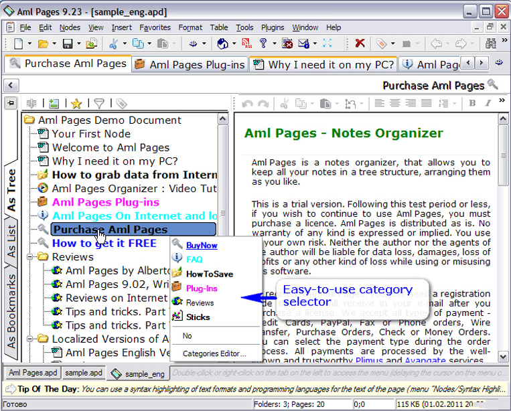Switch to the Aml Pages Plug-ins tab
Image resolution: width=511 pixels, height=411 pixels.
tap(191, 64)
